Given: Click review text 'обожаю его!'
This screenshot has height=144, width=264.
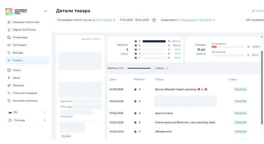Looking at the screenshot, I should click(x=163, y=132).
